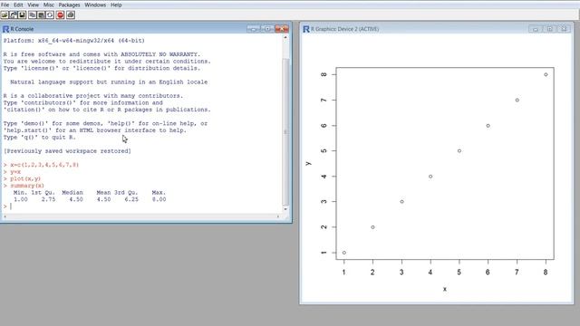Minimize the R Graphics Device 2 window
The height and width of the screenshot is (326, 580).
coord(536,29)
